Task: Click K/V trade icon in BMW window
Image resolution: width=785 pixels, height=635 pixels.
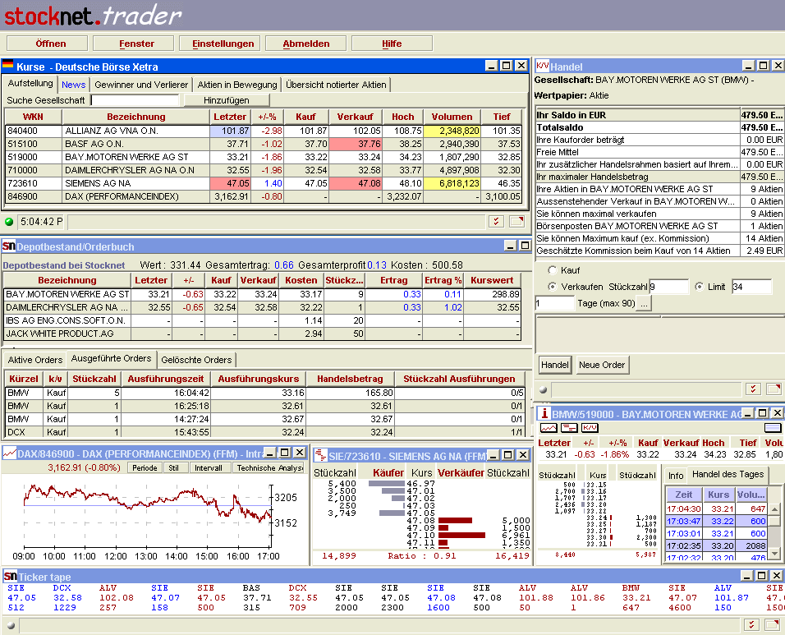Action: click(590, 428)
